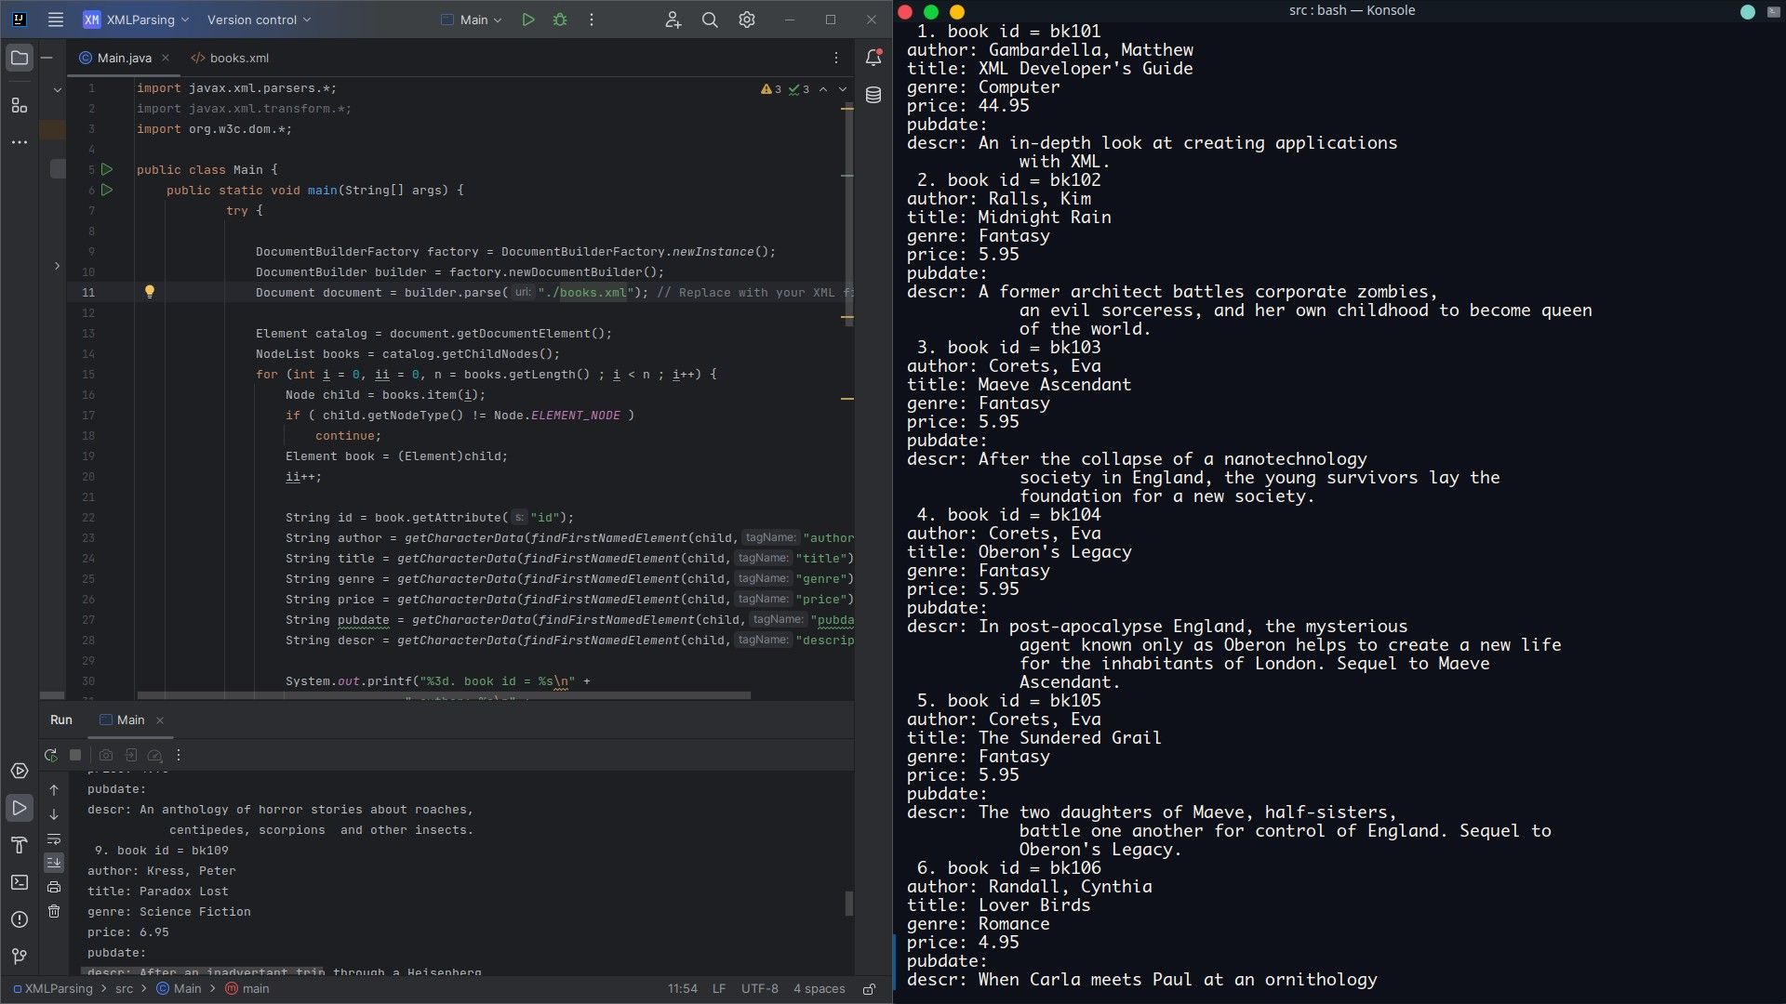Start a Code With Me session

[x=673, y=20]
